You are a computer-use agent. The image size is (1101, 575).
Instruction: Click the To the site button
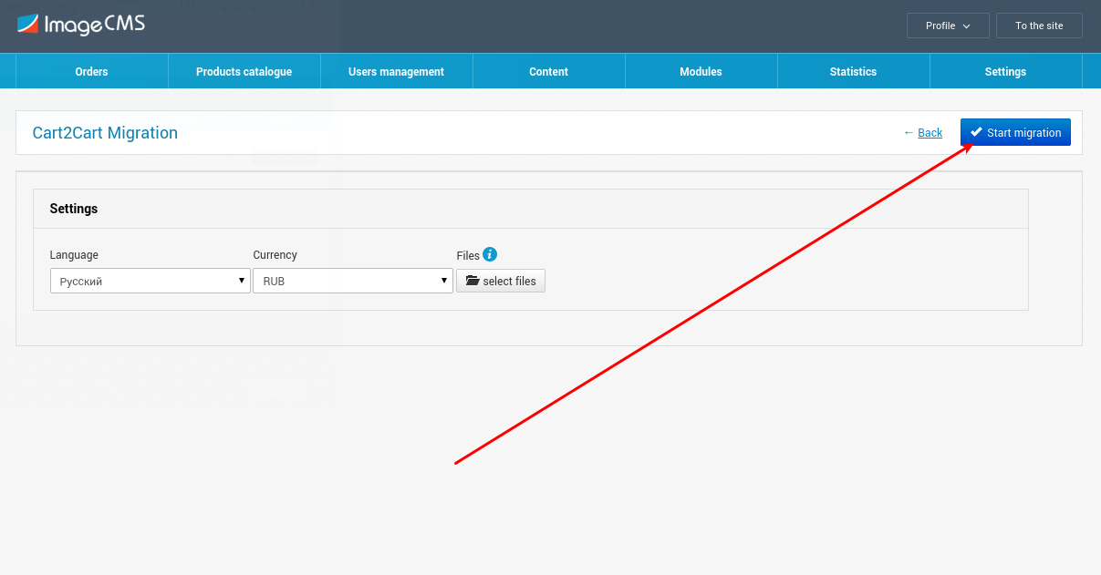coord(1039,26)
